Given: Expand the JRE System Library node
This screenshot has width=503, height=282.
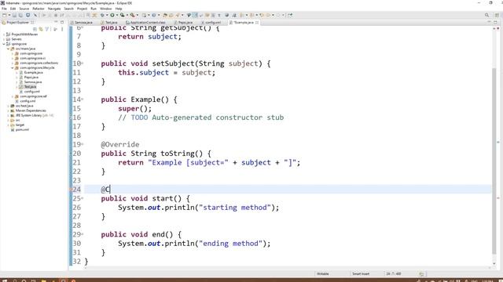Looking at the screenshot, I should pyautogui.click(x=8, y=115).
